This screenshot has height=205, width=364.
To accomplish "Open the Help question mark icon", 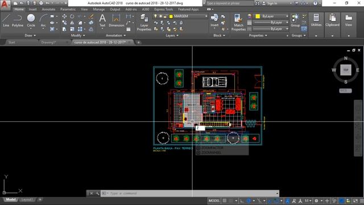I will click(315, 3).
